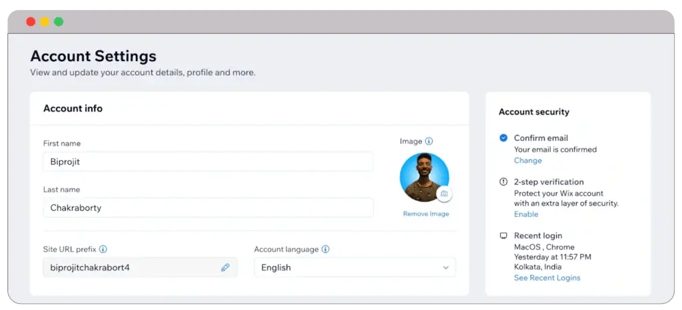The image size is (682, 310).
Task: Click the Site URL prefix input field
Action: click(133, 267)
